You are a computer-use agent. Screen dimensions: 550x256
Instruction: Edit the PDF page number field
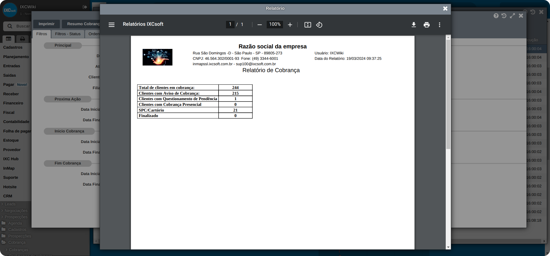[230, 24]
